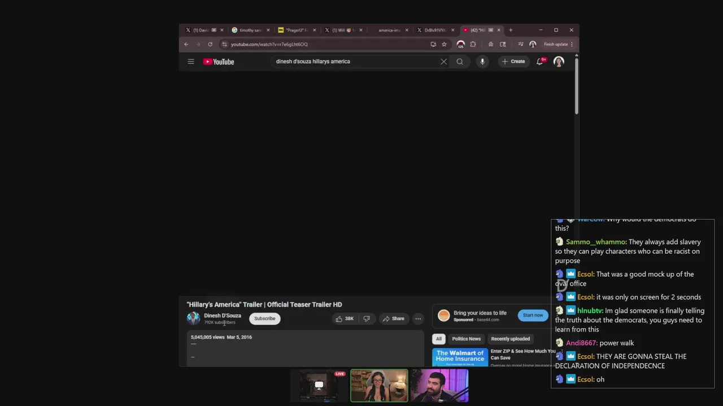The height and width of the screenshot is (406, 723).
Task: Select the bearded man webcam thumbnail
Action: tap(439, 386)
